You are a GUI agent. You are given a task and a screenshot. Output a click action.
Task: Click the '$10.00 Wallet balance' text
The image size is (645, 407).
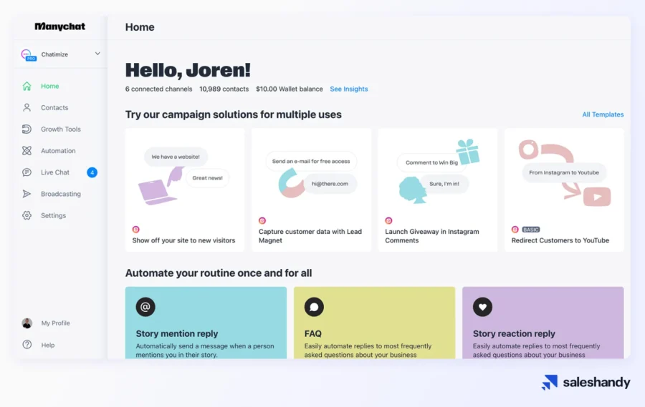(x=290, y=89)
